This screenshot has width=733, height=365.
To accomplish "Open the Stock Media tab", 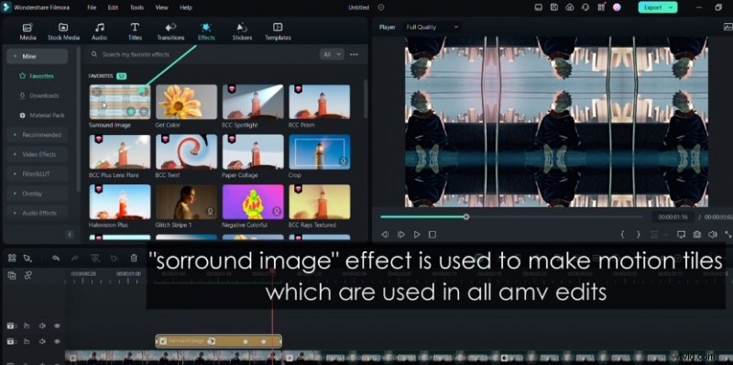I will [x=63, y=31].
